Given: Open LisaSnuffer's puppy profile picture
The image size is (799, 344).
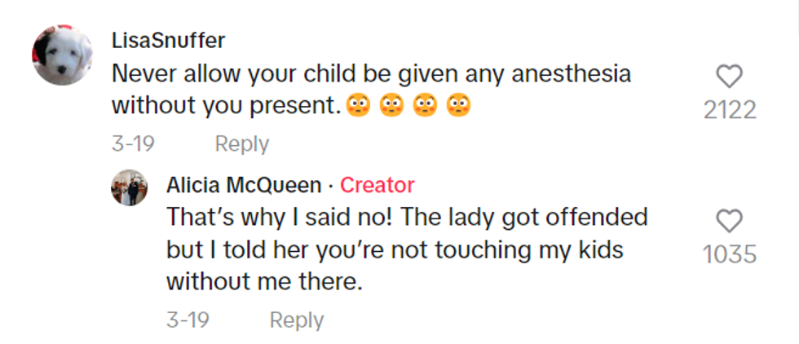Looking at the screenshot, I should tap(63, 55).
